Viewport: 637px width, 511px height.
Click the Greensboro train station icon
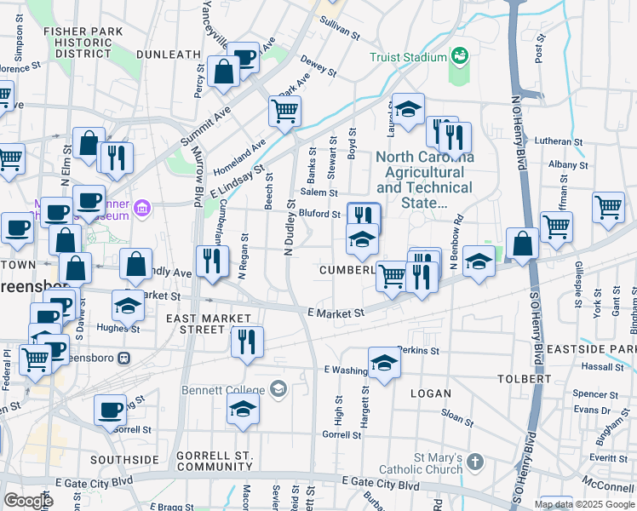coord(123,358)
